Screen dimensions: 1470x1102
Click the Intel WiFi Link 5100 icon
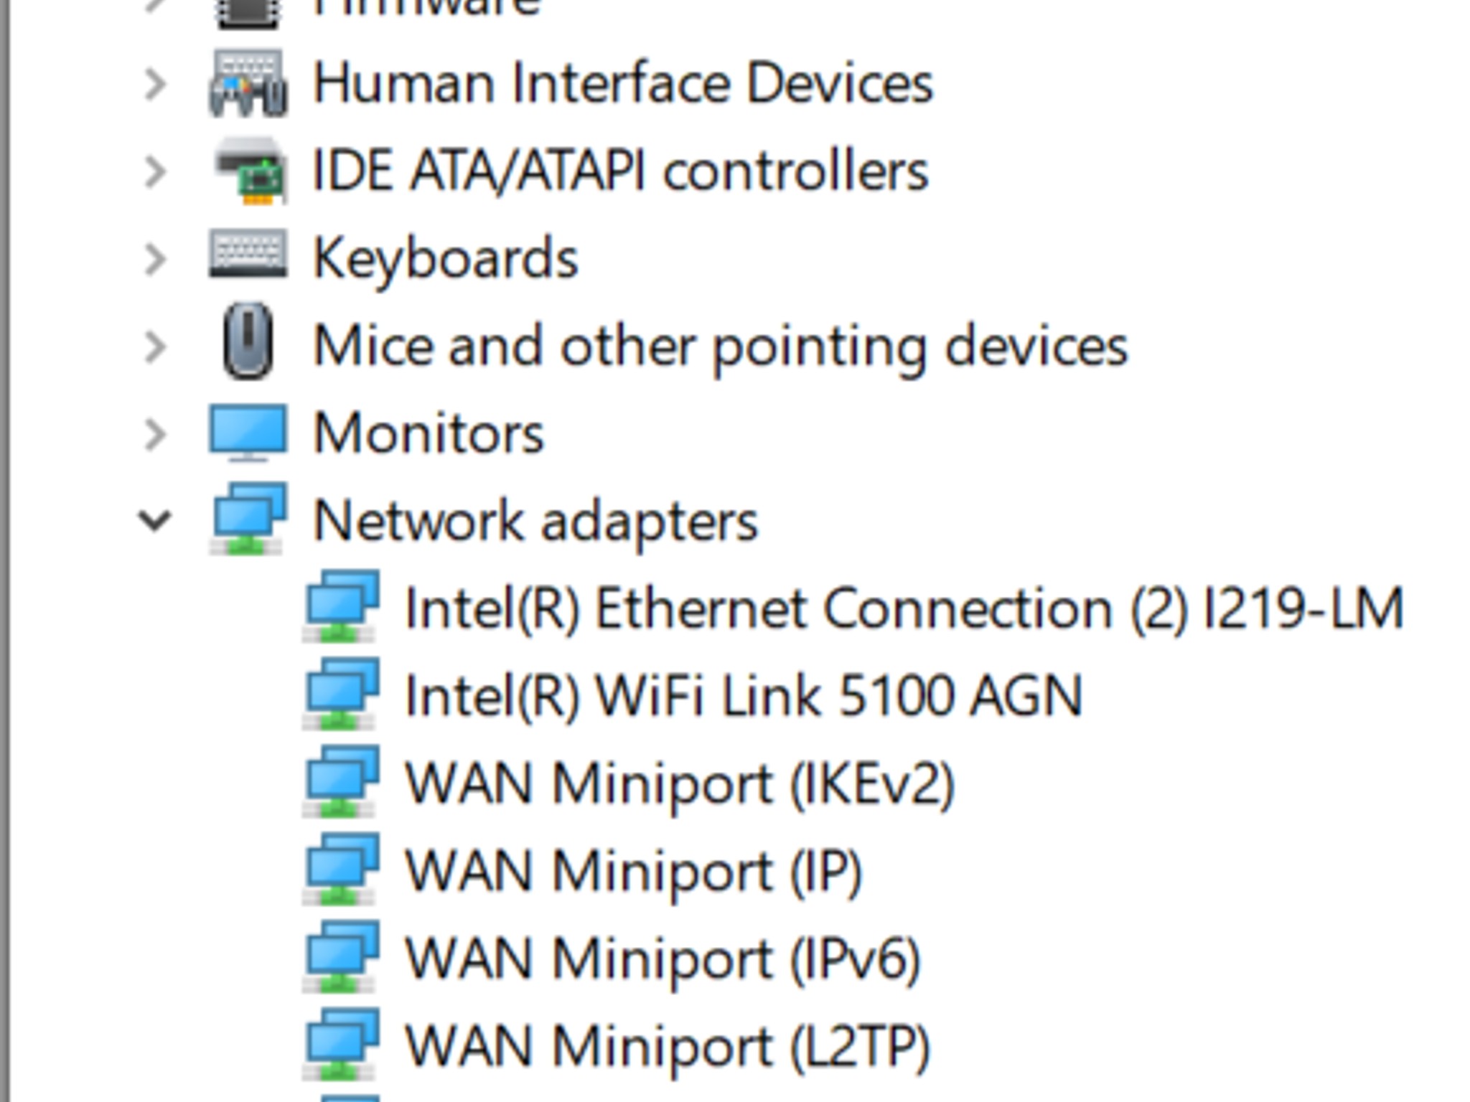coord(341,694)
